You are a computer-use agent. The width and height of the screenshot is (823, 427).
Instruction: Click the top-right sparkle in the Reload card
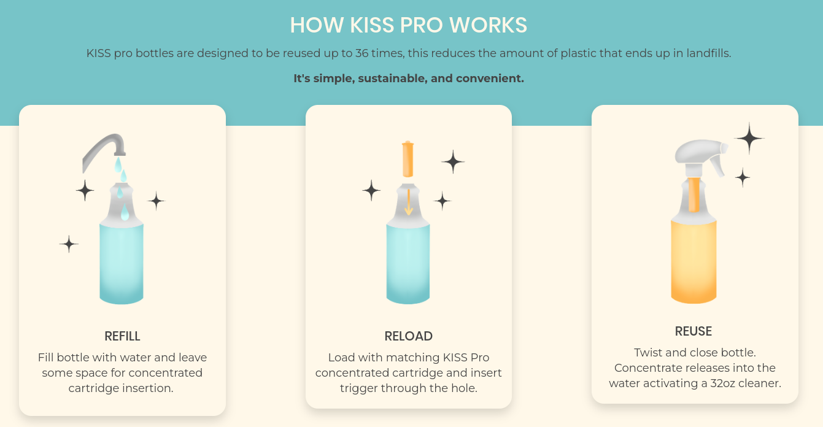pos(453,162)
